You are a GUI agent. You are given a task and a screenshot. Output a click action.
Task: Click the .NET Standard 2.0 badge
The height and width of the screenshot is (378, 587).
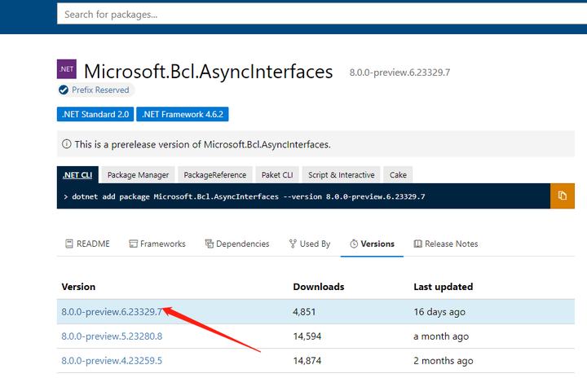click(95, 115)
